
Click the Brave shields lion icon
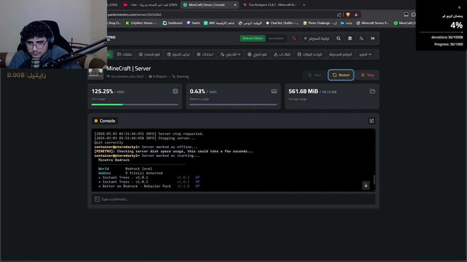[x=348, y=15]
